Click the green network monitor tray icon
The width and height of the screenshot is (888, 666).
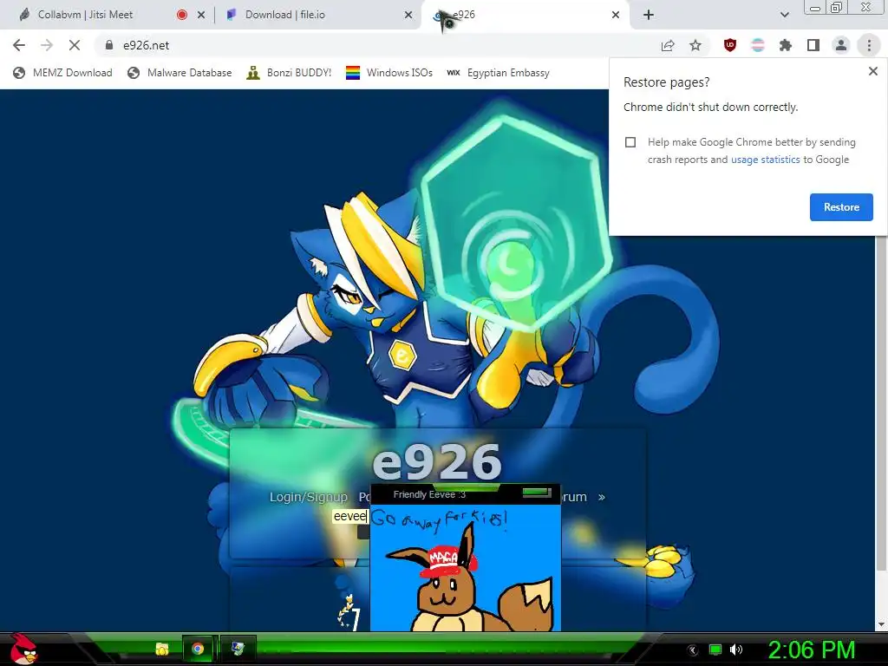(x=715, y=650)
